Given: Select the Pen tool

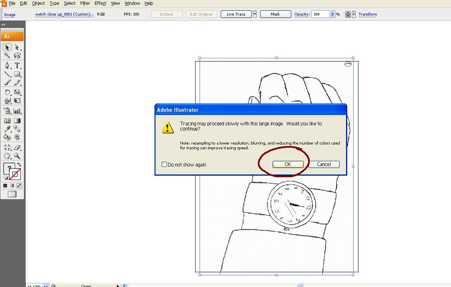Looking at the screenshot, I should pos(7,65).
